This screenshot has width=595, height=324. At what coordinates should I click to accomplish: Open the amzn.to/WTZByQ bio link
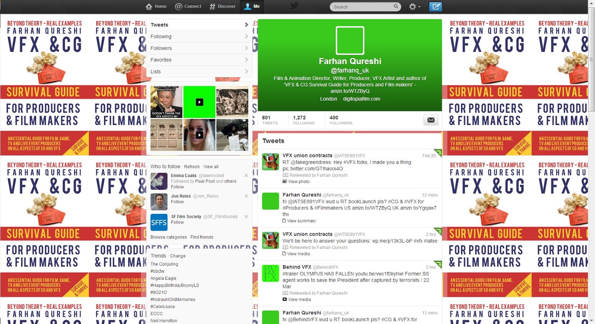tap(350, 91)
